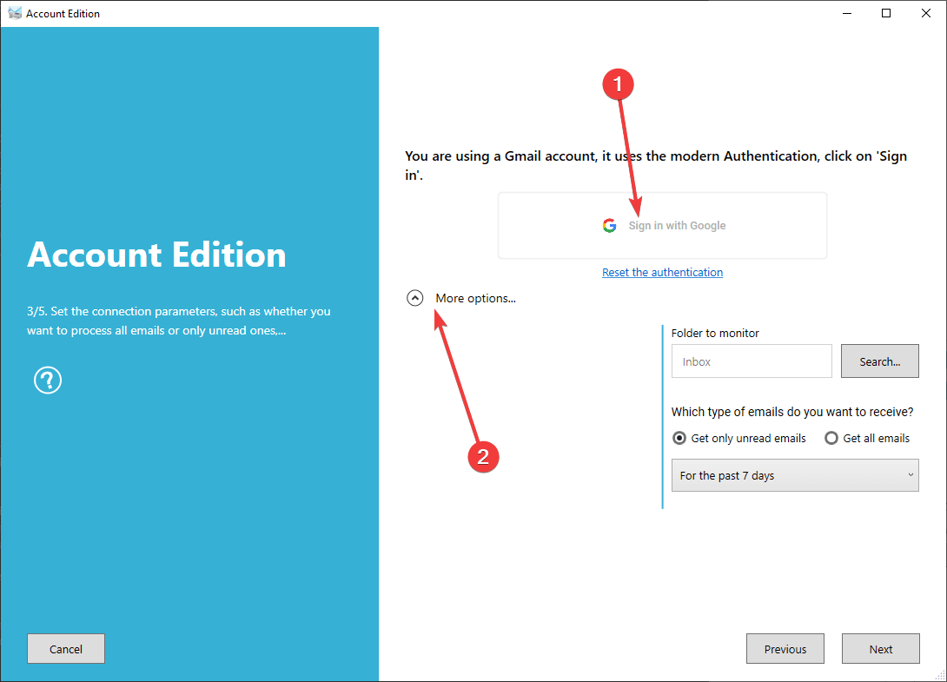Cancel the account setup wizard
The width and height of the screenshot is (947, 682).
tap(65, 648)
